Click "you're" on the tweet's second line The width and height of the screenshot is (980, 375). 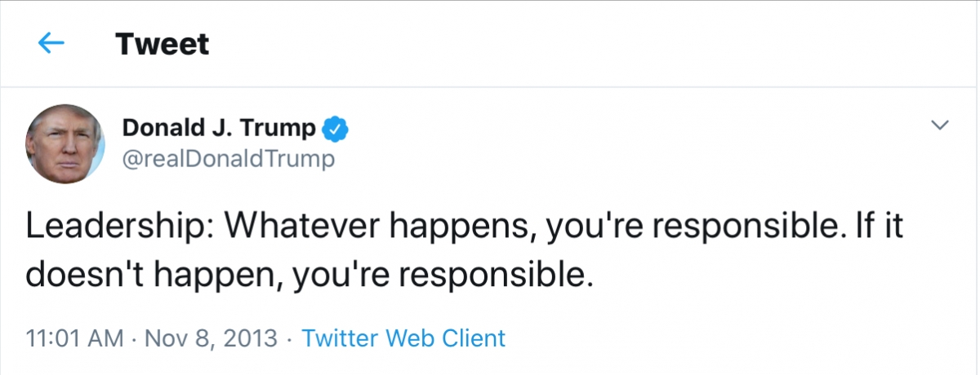(330, 276)
